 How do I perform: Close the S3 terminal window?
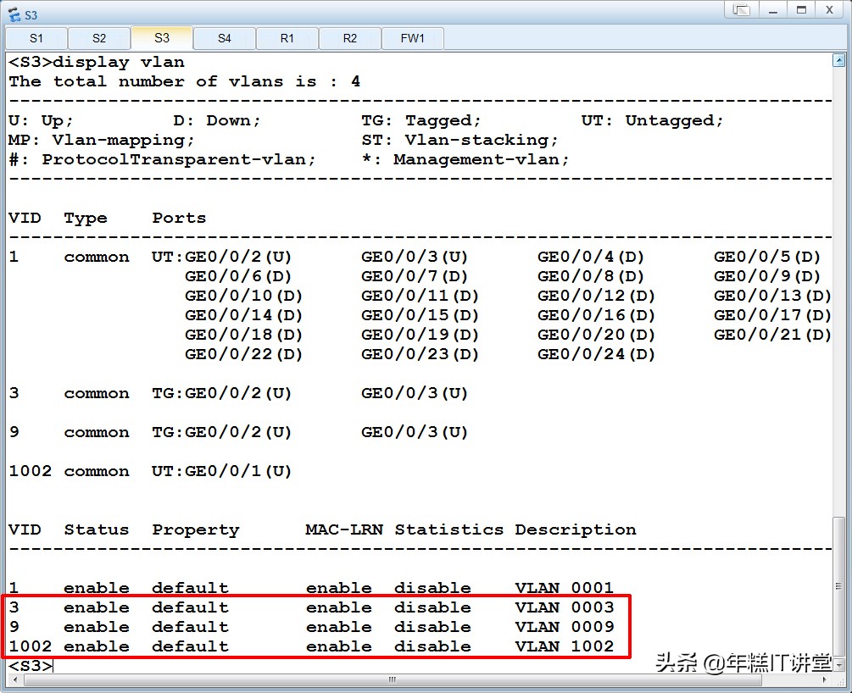tap(830, 10)
